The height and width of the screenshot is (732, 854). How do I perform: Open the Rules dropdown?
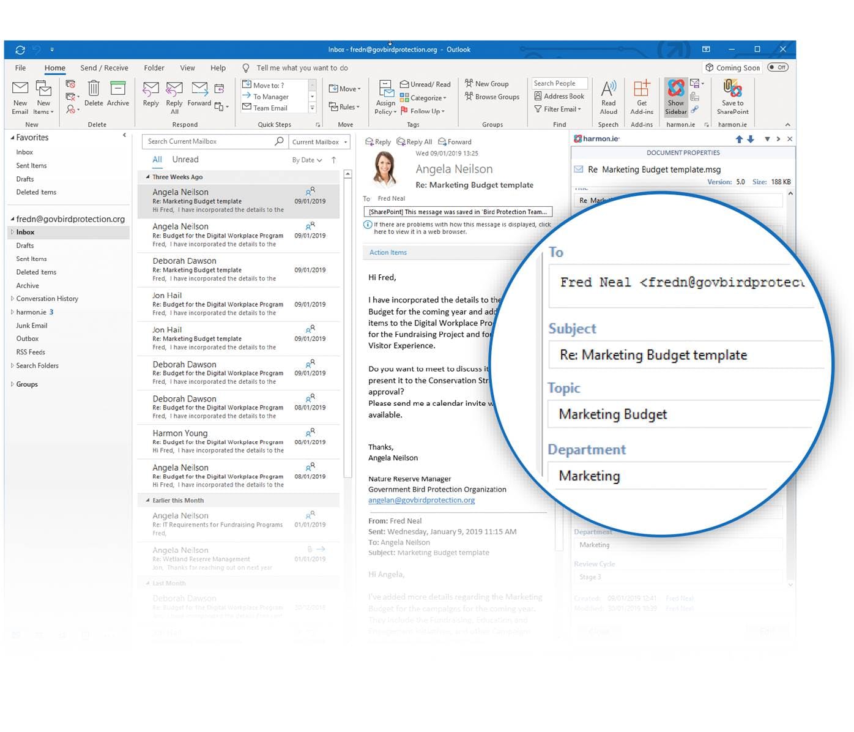point(344,107)
